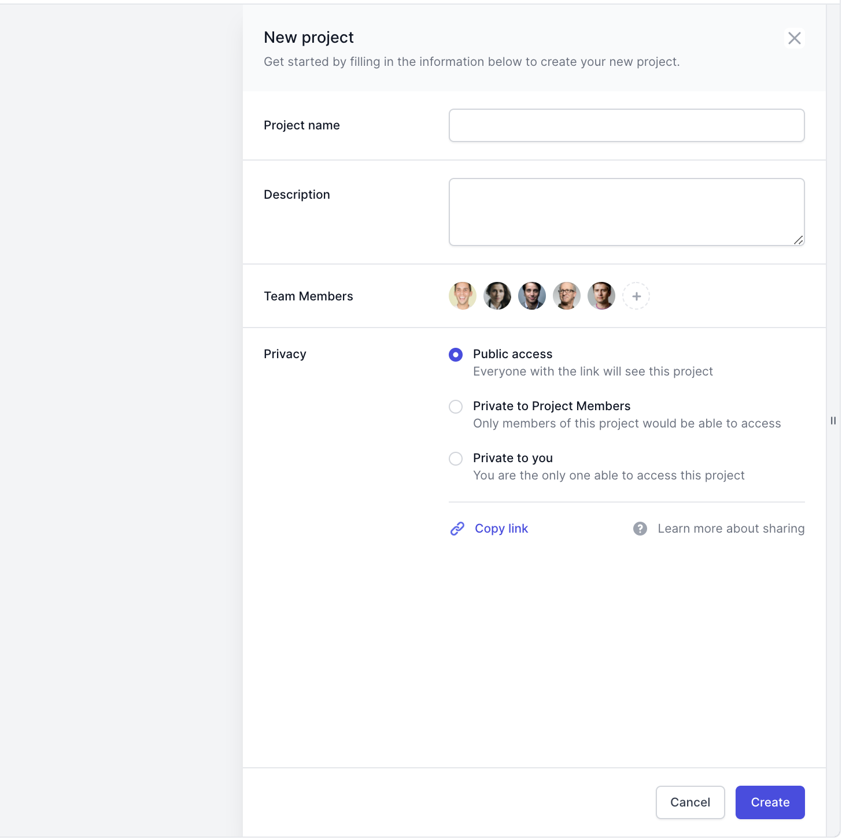Screen dimensions: 842x840
Task: Select the middle team member avatar
Action: click(x=531, y=296)
